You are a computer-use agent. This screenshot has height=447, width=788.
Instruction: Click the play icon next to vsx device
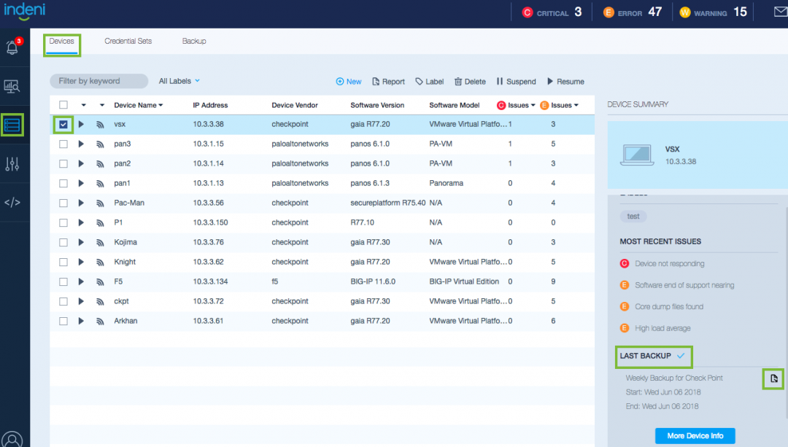pyautogui.click(x=80, y=124)
